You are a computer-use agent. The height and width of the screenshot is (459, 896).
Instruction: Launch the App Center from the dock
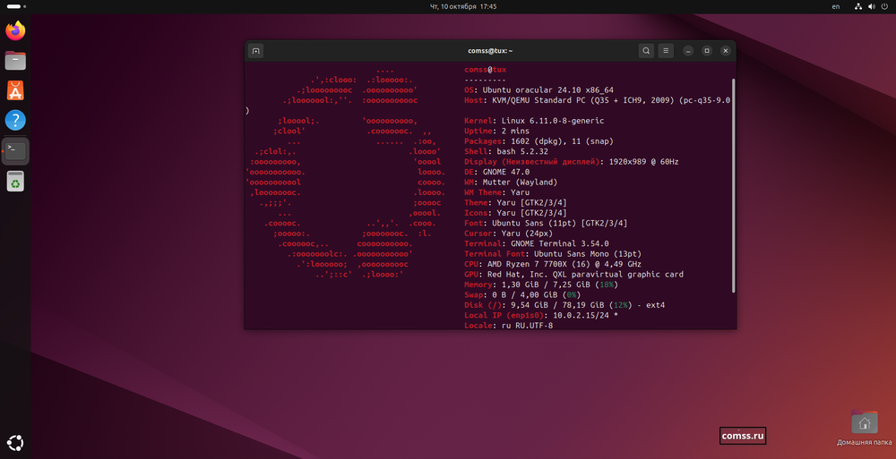(x=15, y=90)
